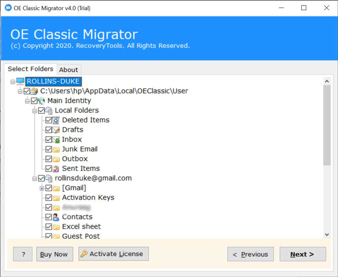338x277 pixels.
Task: Switch to the Select Folders tab
Action: (x=30, y=69)
